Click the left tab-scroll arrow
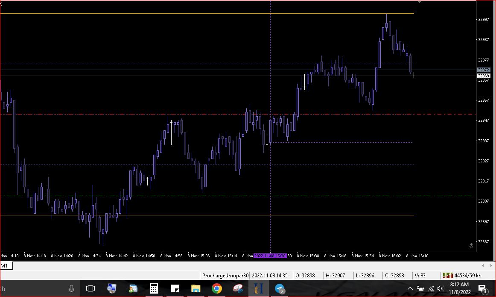The width and height of the screenshot is (496, 297). (483, 265)
